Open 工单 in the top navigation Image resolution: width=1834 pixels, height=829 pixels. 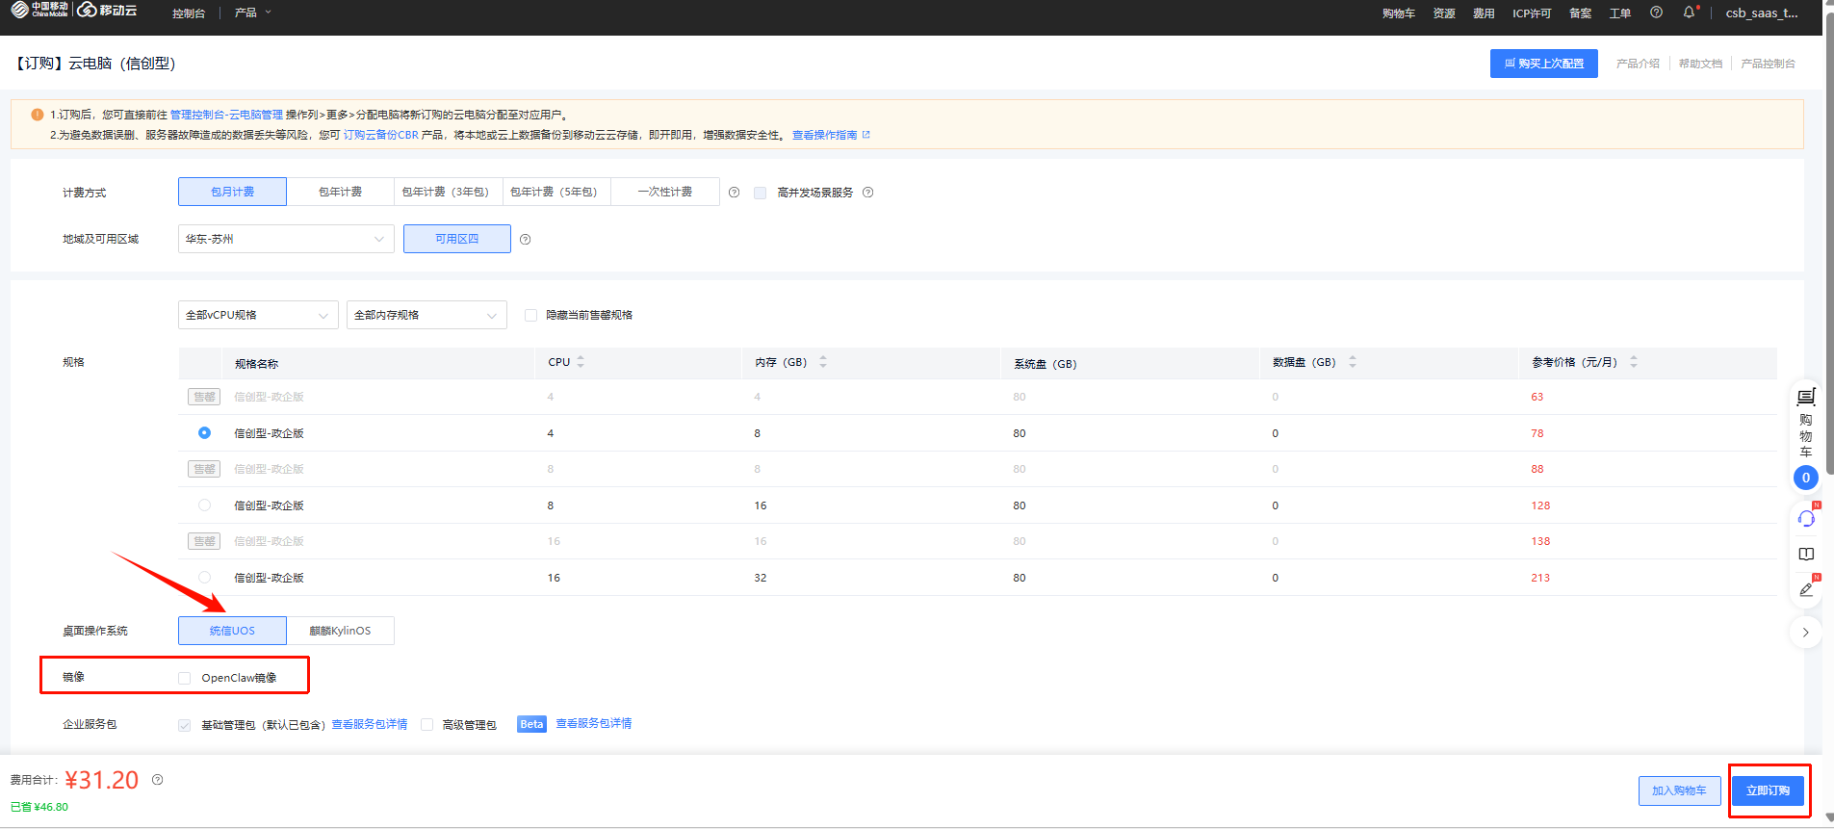point(1620,13)
